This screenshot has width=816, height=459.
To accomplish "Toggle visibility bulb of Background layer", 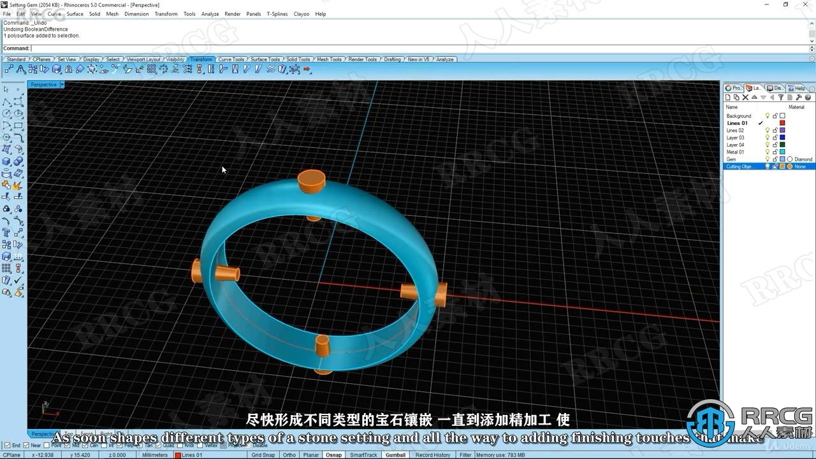I will (768, 116).
